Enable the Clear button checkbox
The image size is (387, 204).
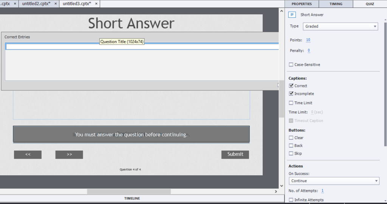click(291, 138)
